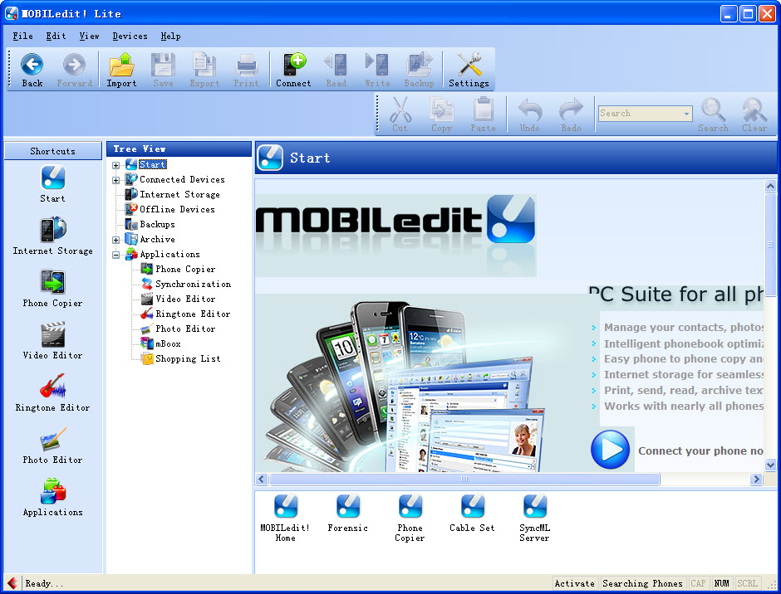Click the Shortcuts panel header
Viewport: 781px width, 594px height.
(53, 151)
